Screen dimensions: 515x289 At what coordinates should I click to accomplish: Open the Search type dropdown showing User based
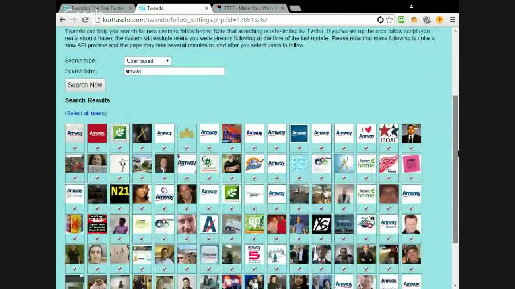coord(148,61)
